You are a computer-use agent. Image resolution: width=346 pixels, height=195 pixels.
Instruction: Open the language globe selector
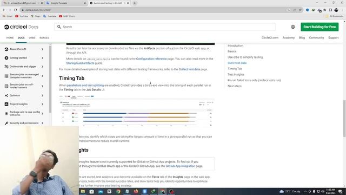click(x=293, y=27)
